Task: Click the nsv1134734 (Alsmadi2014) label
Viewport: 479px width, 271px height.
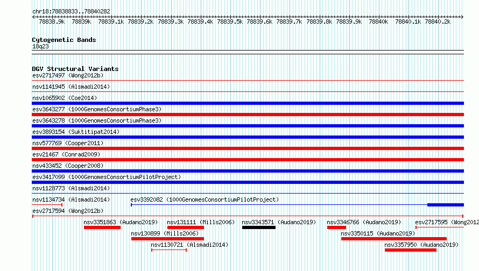Action: [x=71, y=199]
